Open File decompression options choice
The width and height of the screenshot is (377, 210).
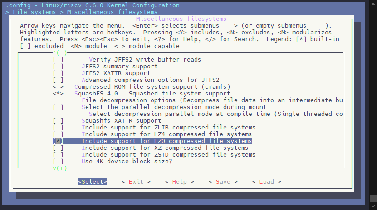click(x=212, y=100)
